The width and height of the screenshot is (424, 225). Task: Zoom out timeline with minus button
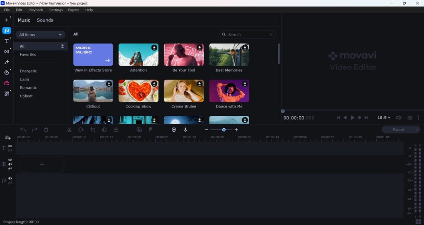(206, 130)
